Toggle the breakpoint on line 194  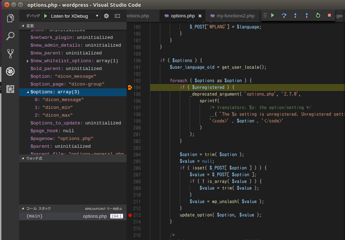coord(130,87)
